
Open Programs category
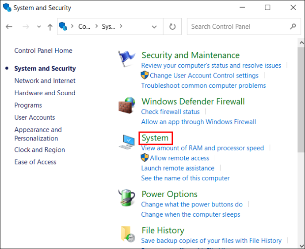28,105
